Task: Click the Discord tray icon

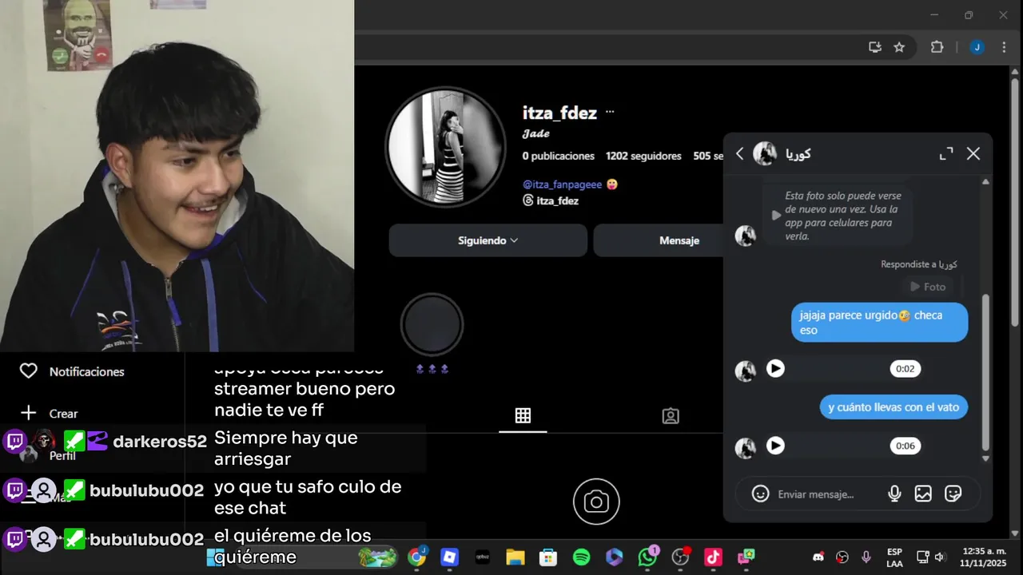Action: [818, 557]
